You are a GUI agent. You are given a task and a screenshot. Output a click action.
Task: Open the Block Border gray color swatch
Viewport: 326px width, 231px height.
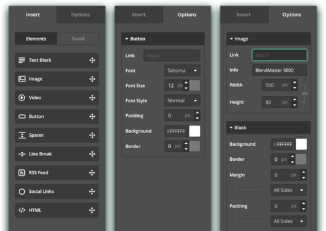pos(301,160)
